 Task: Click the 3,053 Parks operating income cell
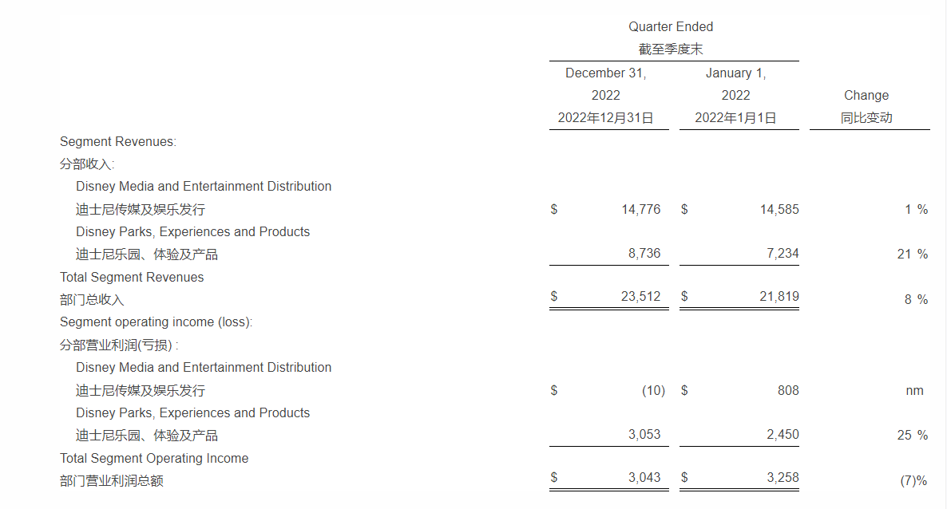(644, 435)
